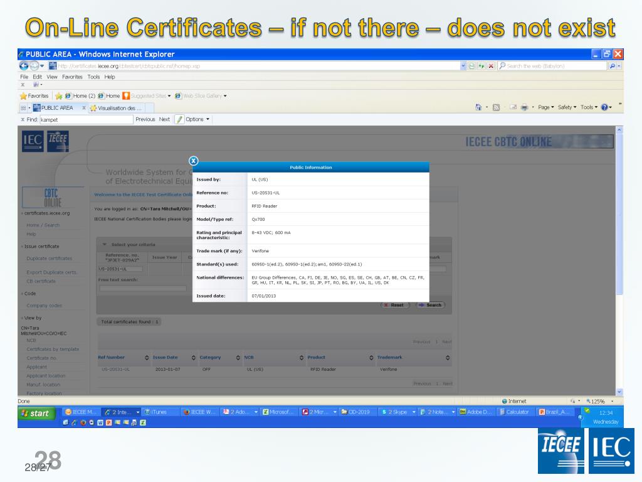
Task: Open the blue Help question mark icon
Action: click(604, 107)
